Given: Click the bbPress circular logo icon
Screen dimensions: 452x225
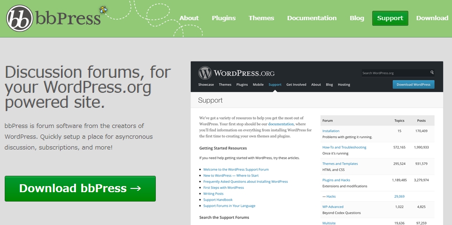Looking at the screenshot, I should click(20, 18).
